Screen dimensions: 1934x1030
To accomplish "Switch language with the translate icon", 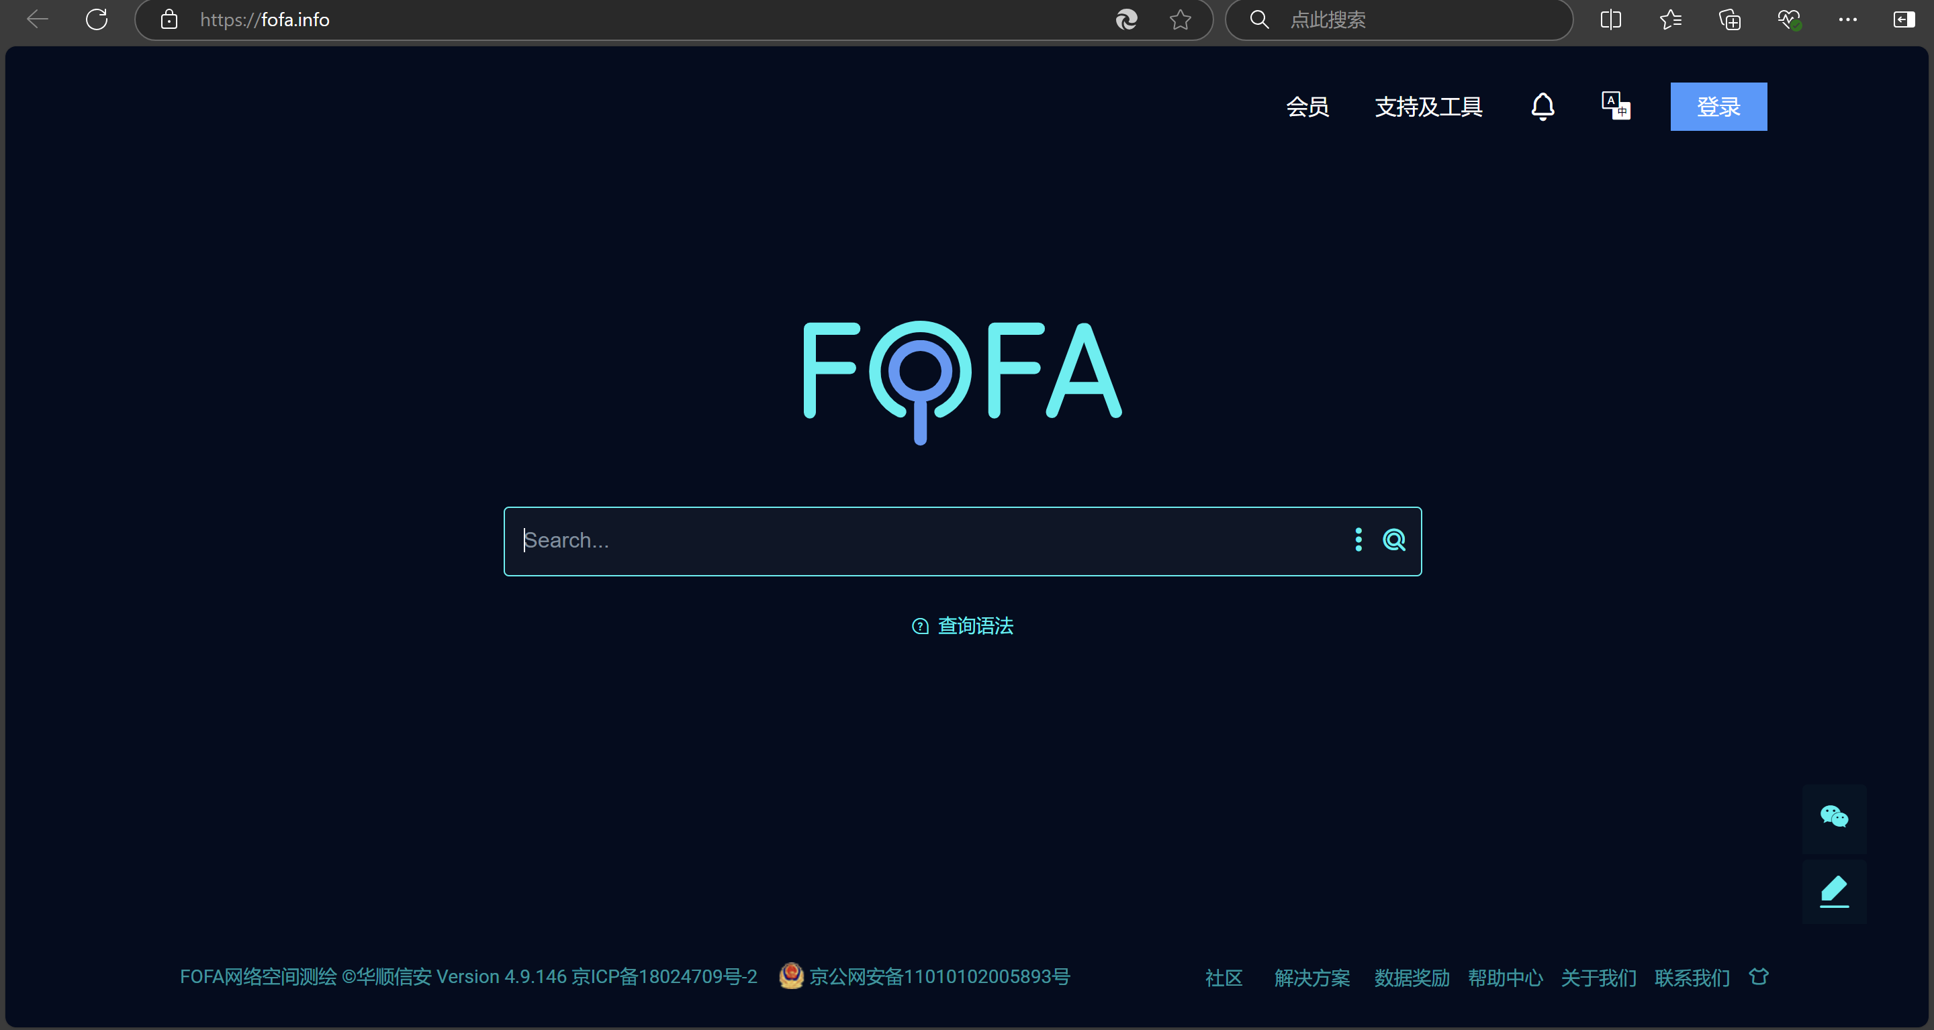I will (1615, 106).
